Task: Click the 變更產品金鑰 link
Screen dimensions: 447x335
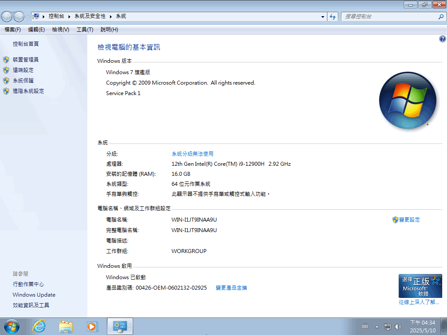Action: tap(231, 288)
